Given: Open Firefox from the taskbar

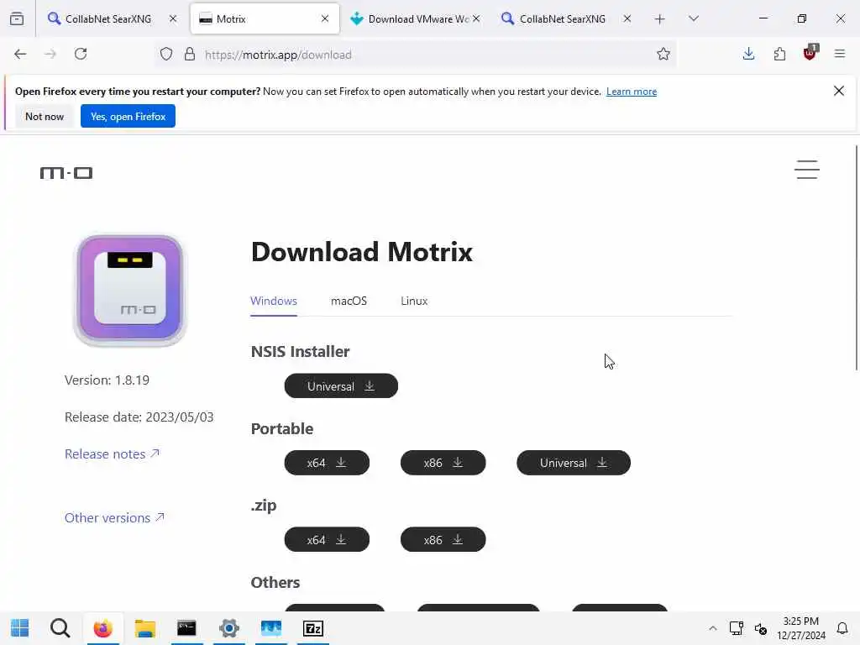Looking at the screenshot, I should tap(102, 628).
